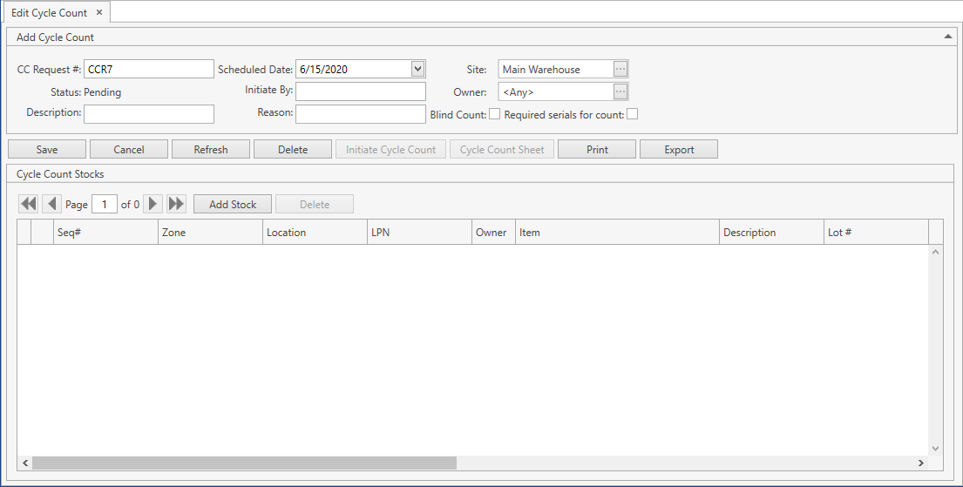Image resolution: width=963 pixels, height=487 pixels.
Task: Close the Edit Cycle Count tab
Action: [99, 13]
